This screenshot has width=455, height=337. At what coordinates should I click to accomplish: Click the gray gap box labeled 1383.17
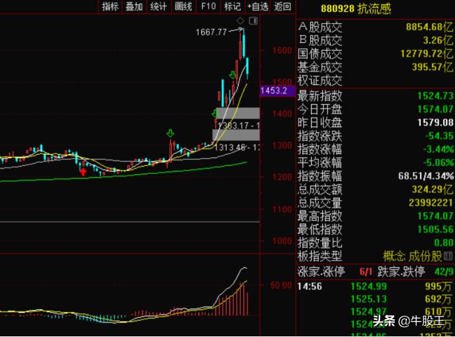coord(237,124)
